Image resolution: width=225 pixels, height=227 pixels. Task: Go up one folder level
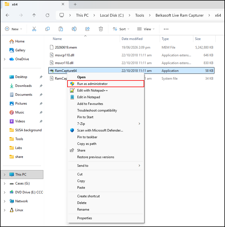tap(34, 15)
